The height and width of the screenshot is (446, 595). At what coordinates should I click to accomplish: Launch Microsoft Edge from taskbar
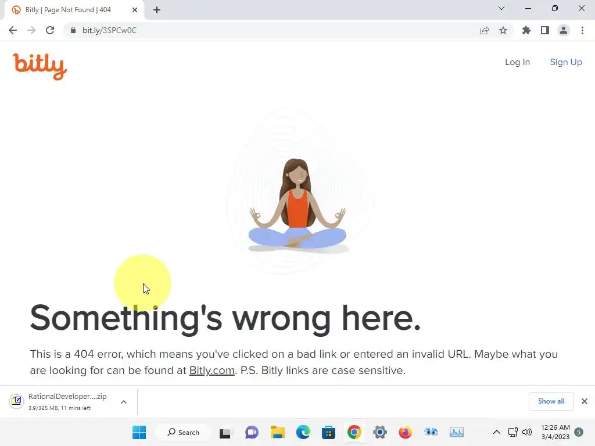tap(303, 432)
